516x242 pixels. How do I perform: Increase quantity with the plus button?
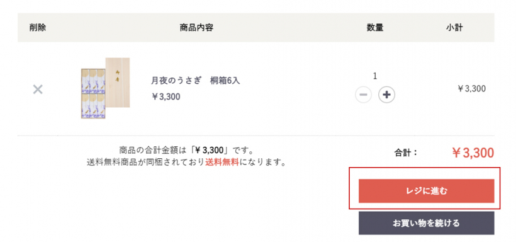tap(386, 95)
